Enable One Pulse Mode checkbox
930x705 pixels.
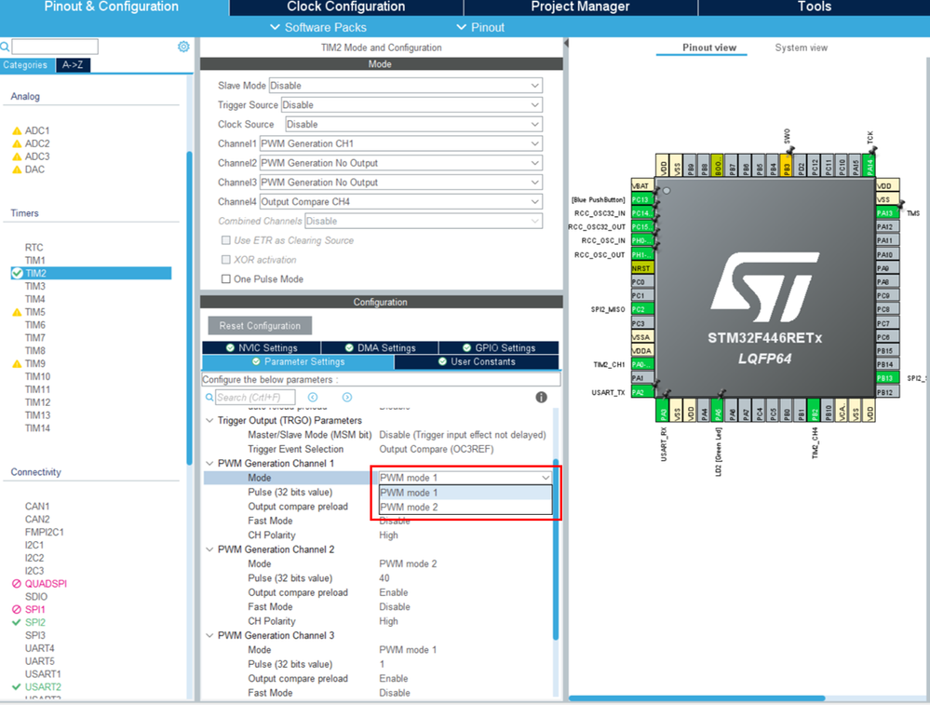(226, 278)
